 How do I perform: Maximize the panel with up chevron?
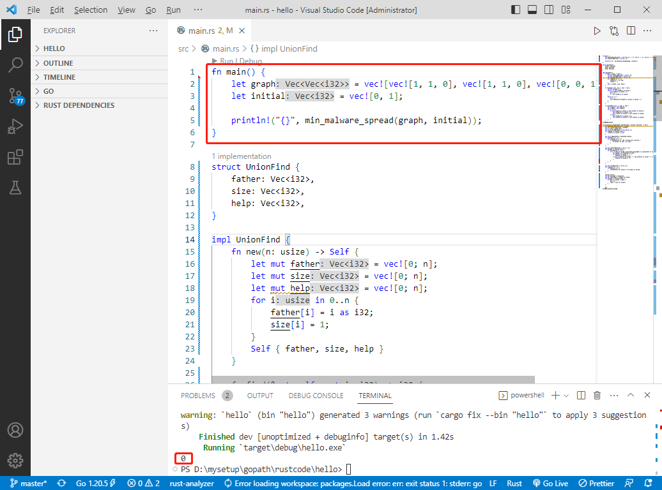pyautogui.click(x=630, y=395)
